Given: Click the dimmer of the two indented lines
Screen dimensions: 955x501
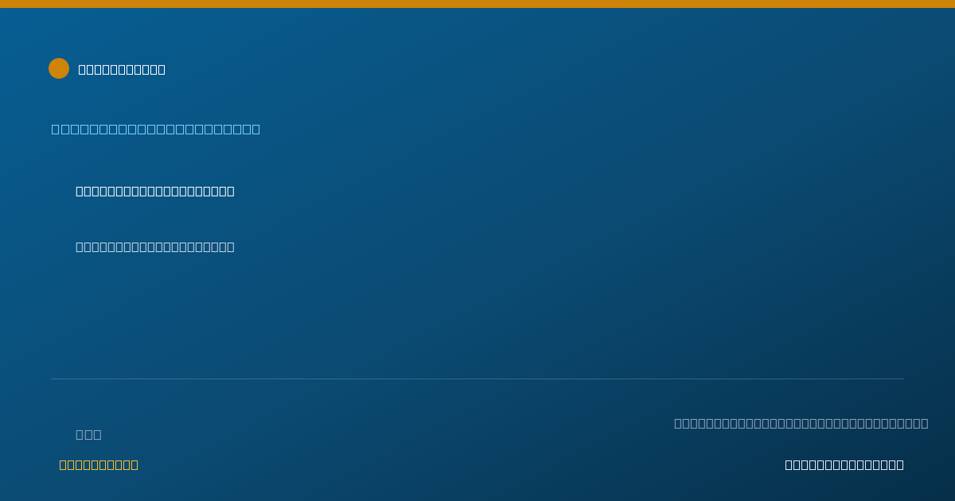Looking at the screenshot, I should pyautogui.click(x=155, y=247).
